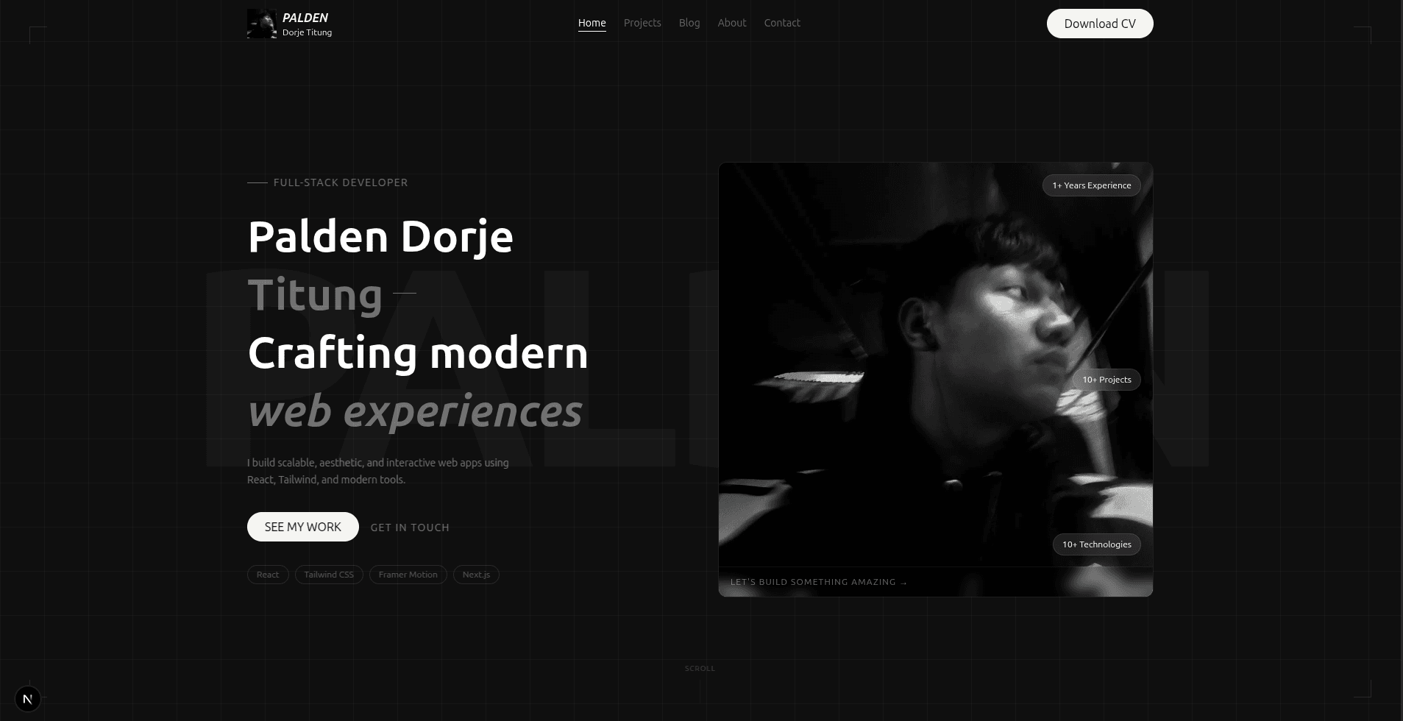Viewport: 1403px width, 721px height.
Task: Click the PALDEN profile avatar in the header
Action: [x=261, y=23]
